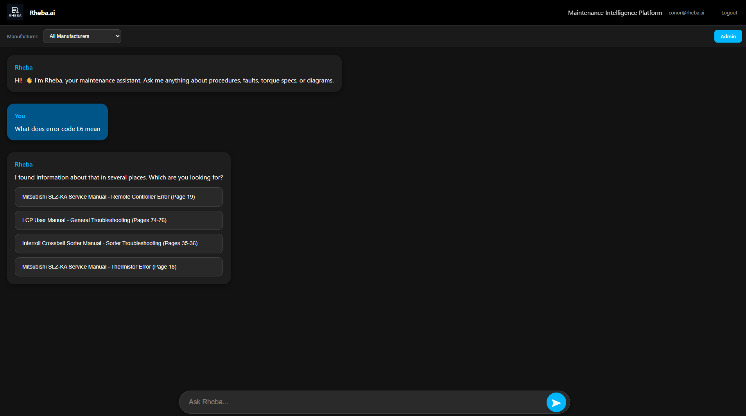This screenshot has width=746, height=416.
Task: Click the Rheba.ai brand name
Action: 42,13
